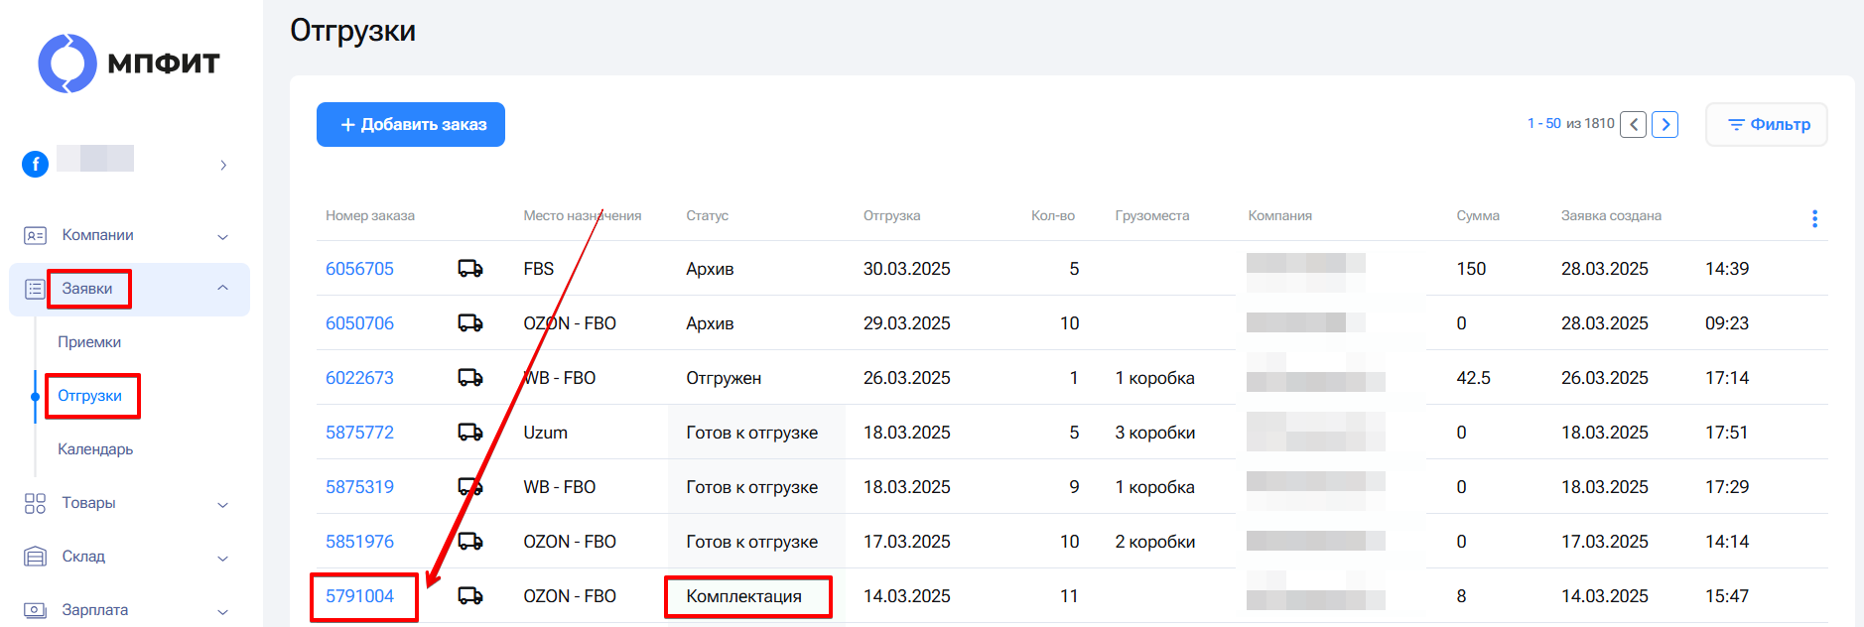Viewport: 1864px width, 627px height.
Task: Go to previous page of orders
Action: [x=1633, y=124]
